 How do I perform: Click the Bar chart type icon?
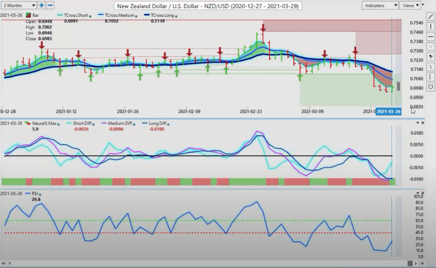pos(29,16)
